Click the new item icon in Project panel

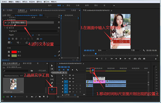[44, 97]
